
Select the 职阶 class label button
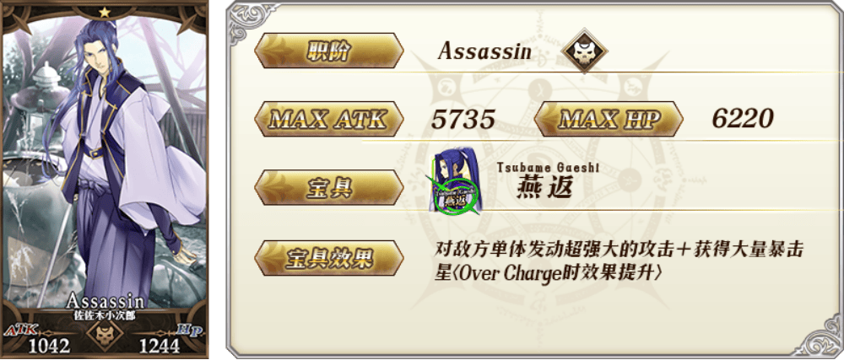[x=328, y=51]
